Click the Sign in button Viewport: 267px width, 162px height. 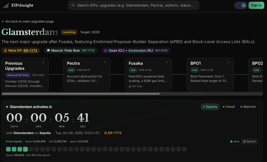pos(256,5)
